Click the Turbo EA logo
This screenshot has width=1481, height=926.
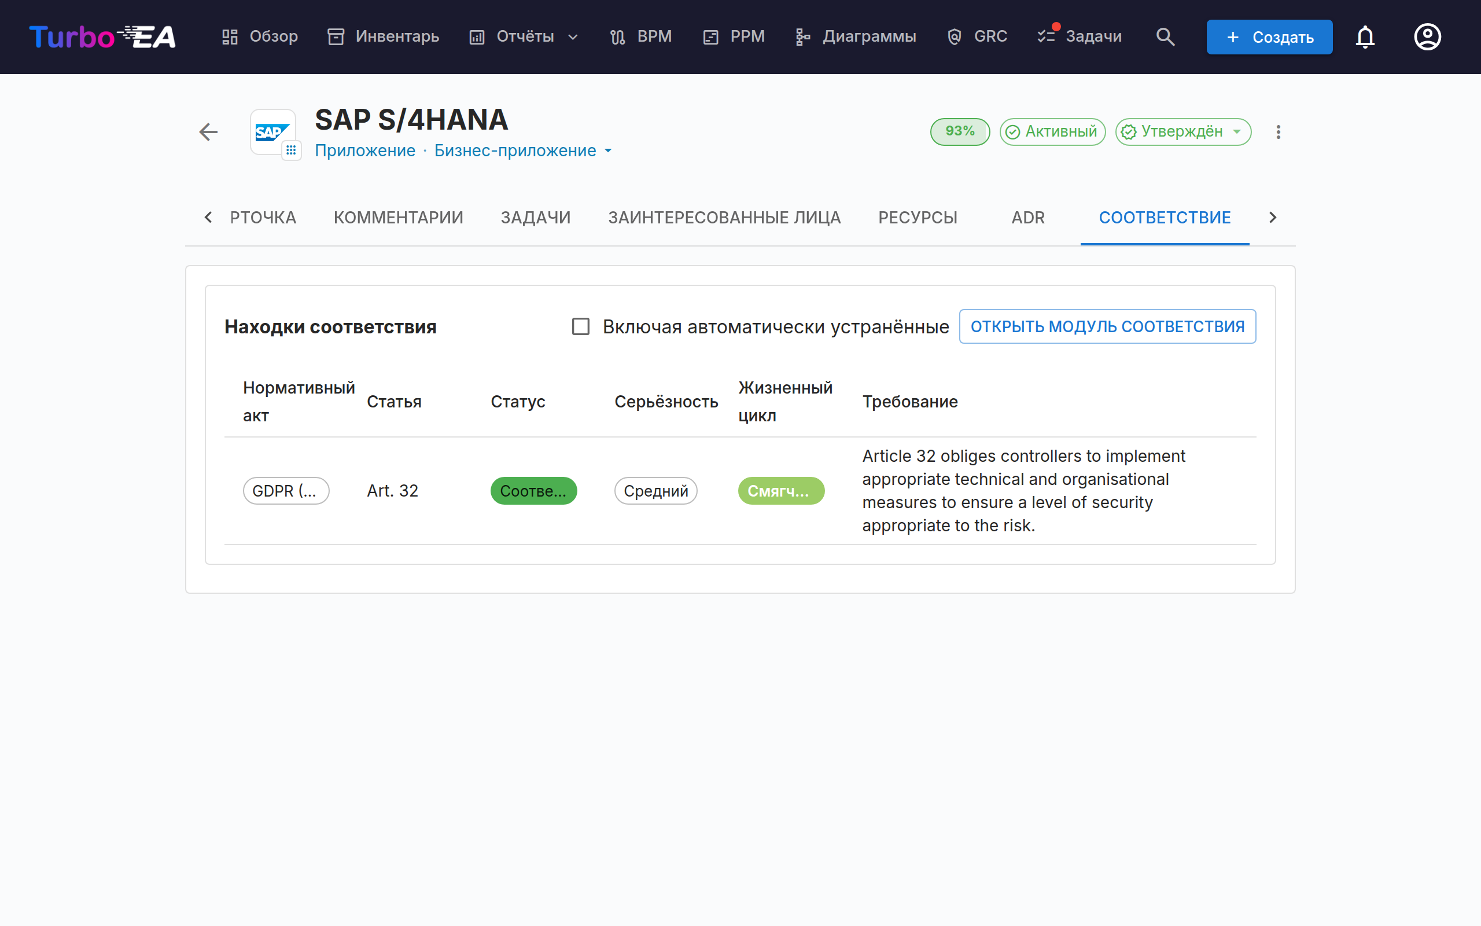tap(102, 36)
